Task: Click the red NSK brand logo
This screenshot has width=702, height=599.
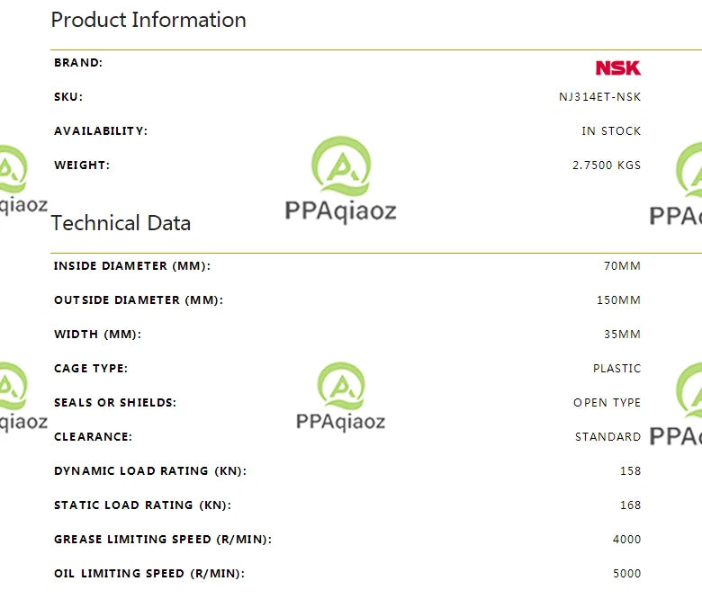Action: tap(617, 68)
